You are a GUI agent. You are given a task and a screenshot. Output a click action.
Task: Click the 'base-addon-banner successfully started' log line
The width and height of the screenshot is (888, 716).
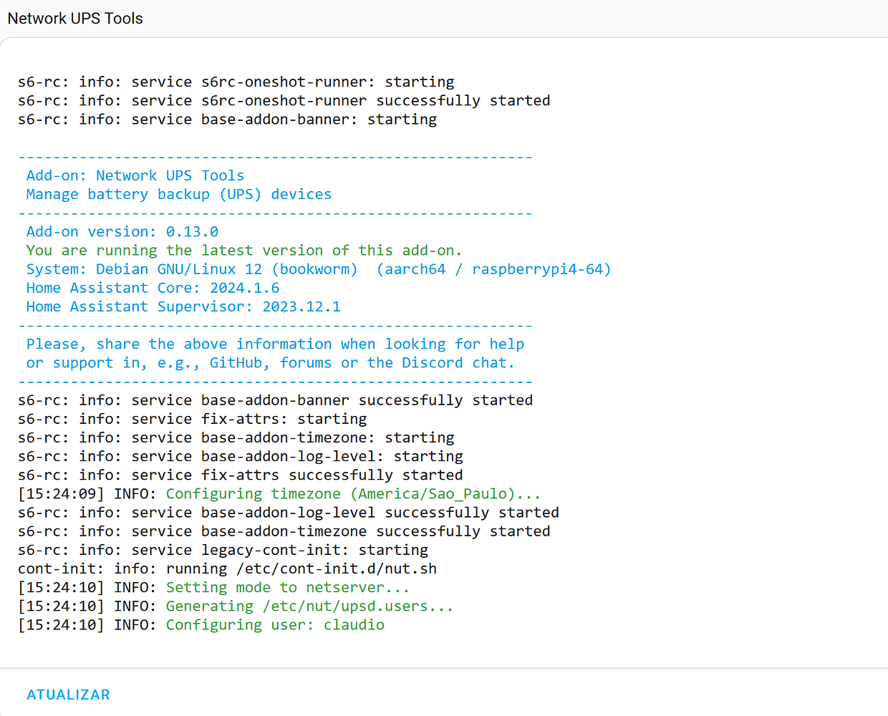tap(276, 400)
